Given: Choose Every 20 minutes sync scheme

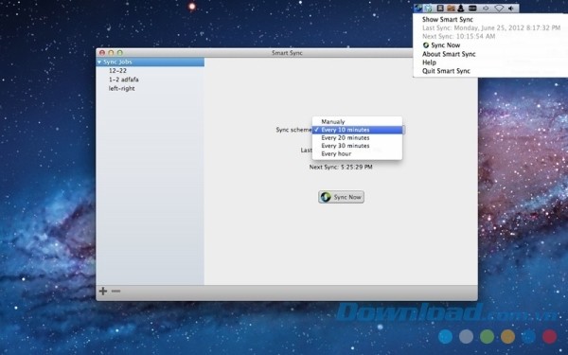Looking at the screenshot, I should click(x=357, y=137).
